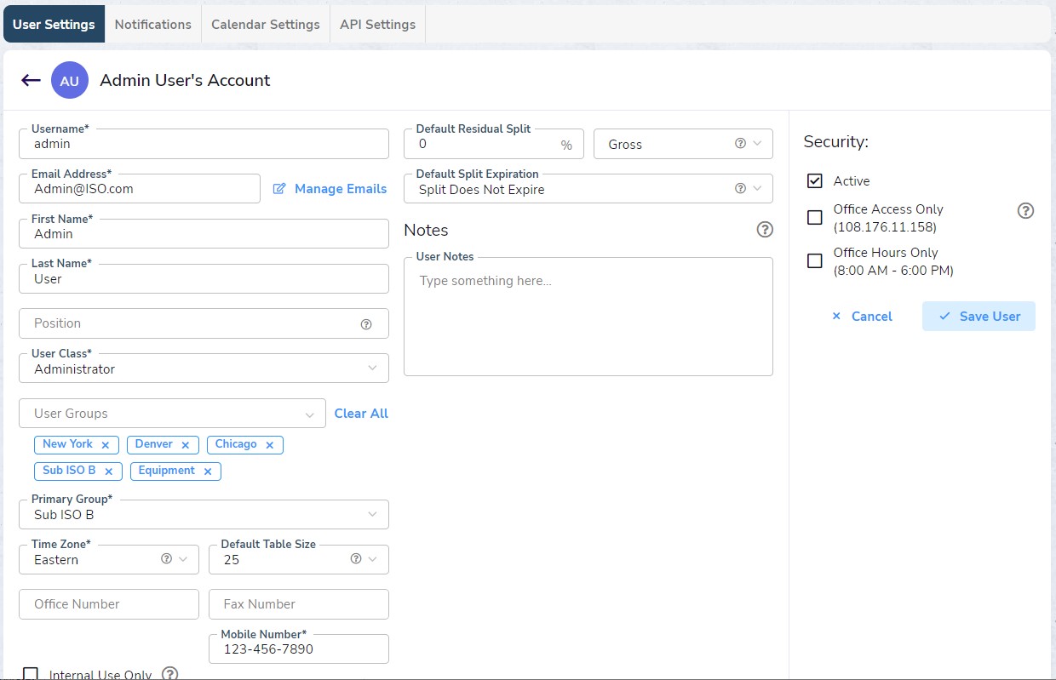Click the Admin User's Account heading
The image size is (1056, 680).
point(185,81)
